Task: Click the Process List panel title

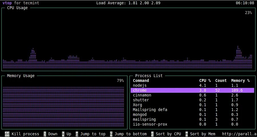Action: tap(149, 76)
